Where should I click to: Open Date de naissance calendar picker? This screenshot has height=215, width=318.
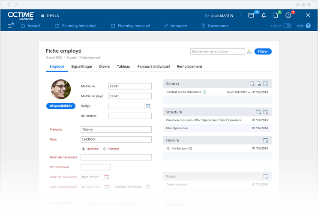point(107,177)
